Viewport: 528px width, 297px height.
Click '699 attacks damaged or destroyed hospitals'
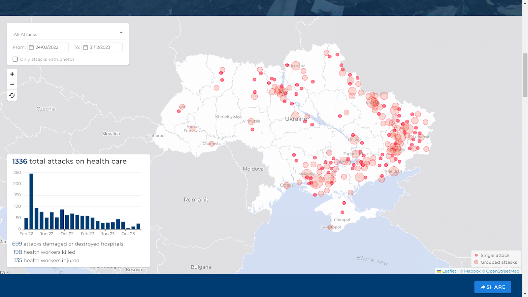click(x=68, y=244)
